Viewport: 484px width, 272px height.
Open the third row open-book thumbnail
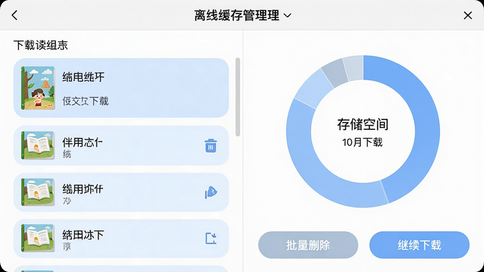pyautogui.click(x=38, y=192)
